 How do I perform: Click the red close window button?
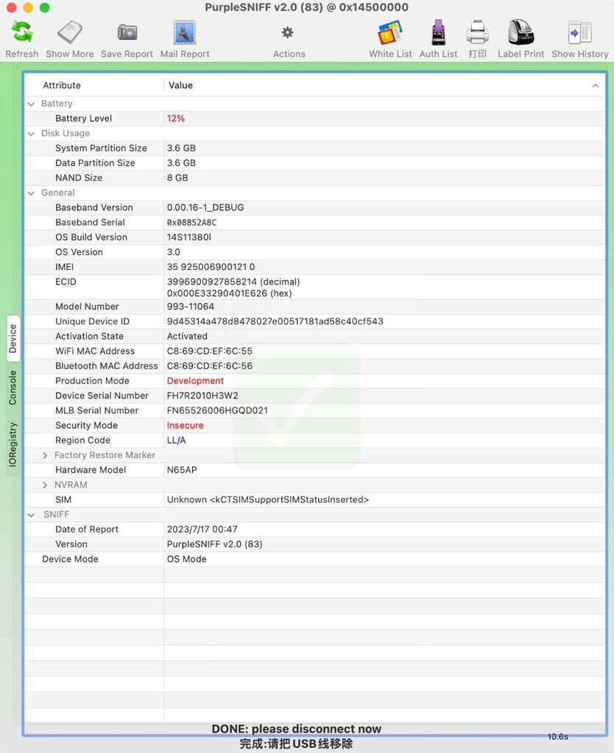coord(12,7)
